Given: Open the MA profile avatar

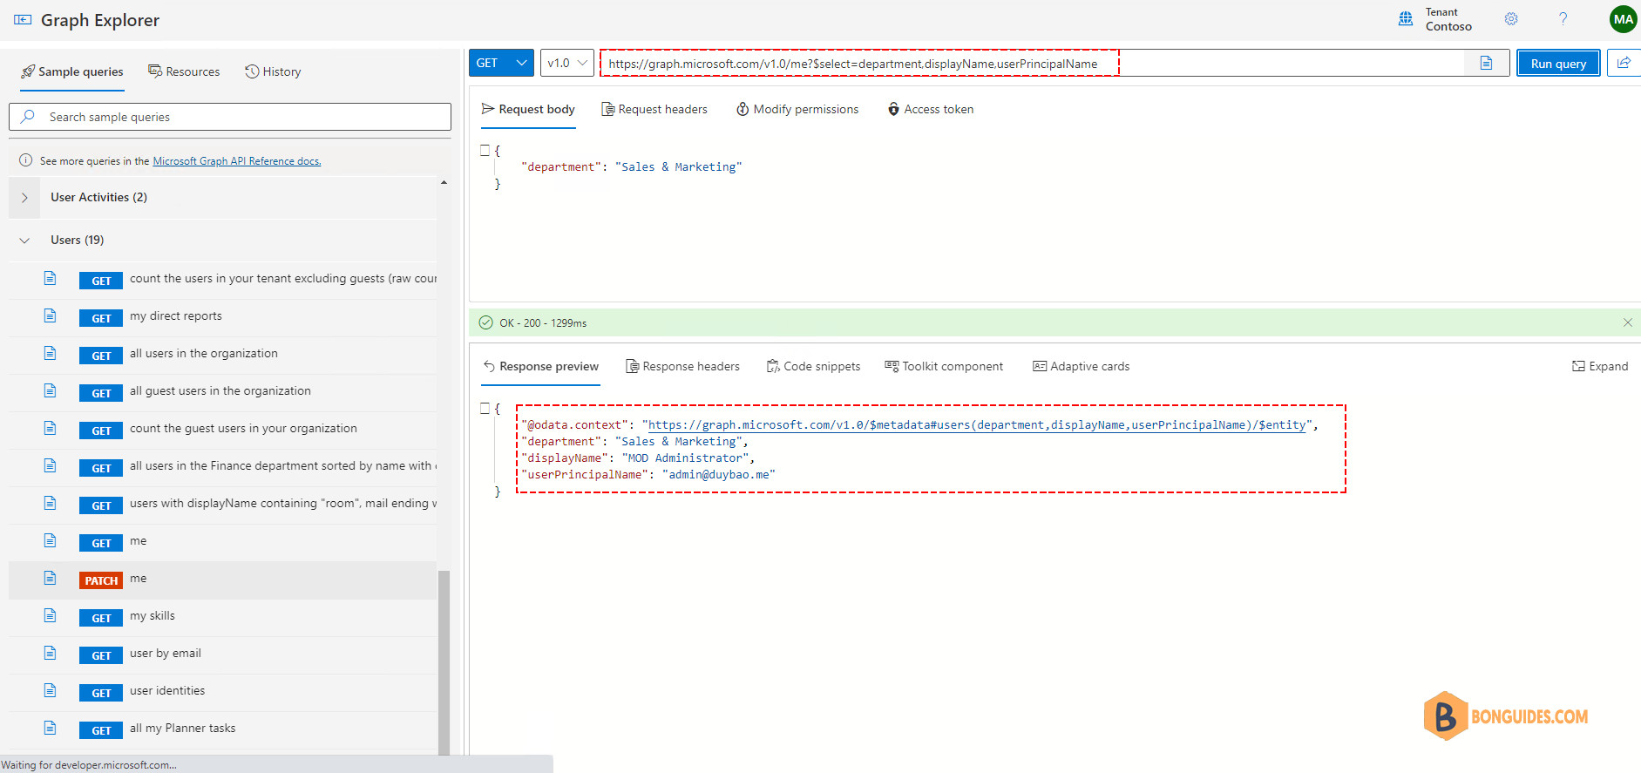Looking at the screenshot, I should point(1623,19).
